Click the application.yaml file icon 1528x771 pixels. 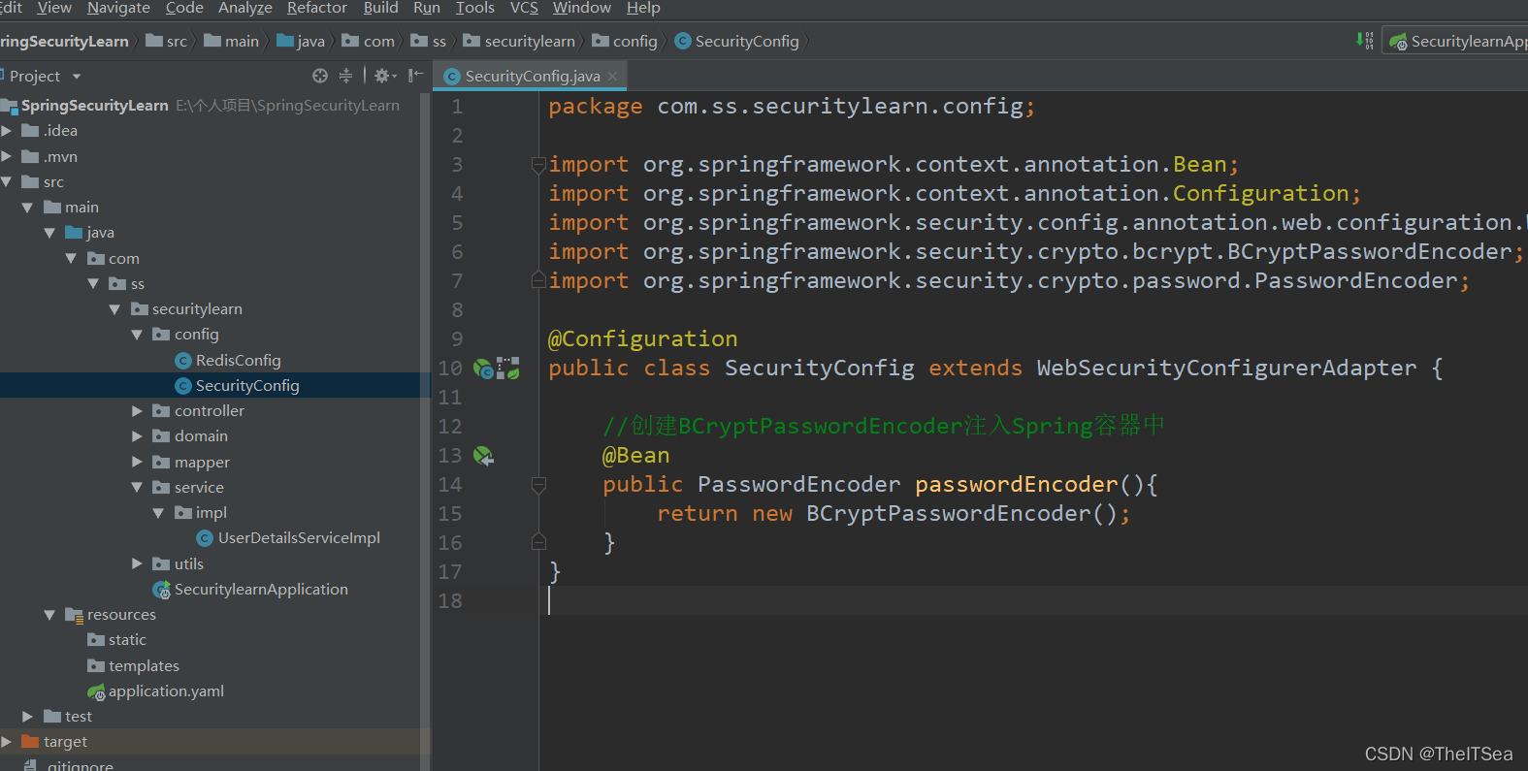tap(96, 691)
